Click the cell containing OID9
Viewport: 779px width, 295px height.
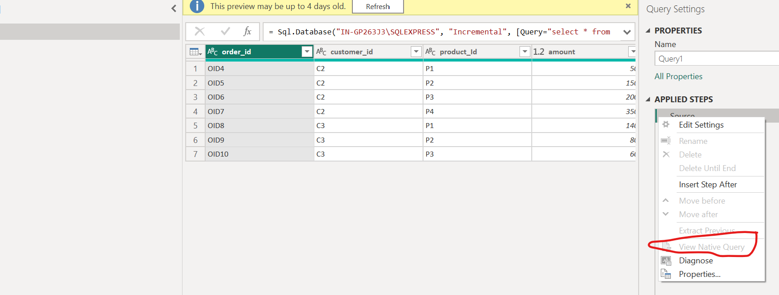(x=260, y=140)
